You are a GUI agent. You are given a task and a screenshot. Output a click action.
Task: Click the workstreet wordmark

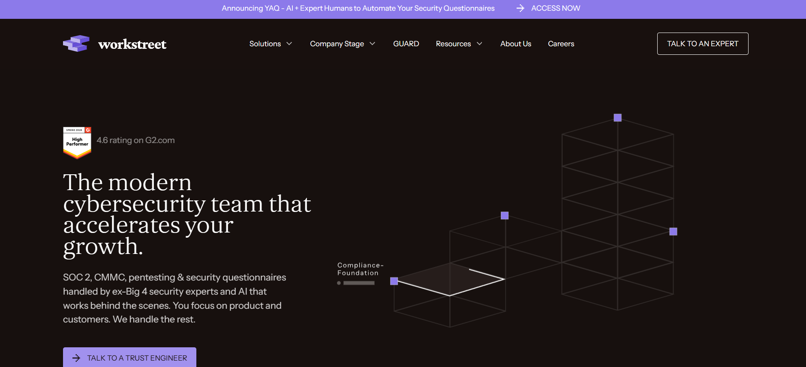tap(132, 44)
